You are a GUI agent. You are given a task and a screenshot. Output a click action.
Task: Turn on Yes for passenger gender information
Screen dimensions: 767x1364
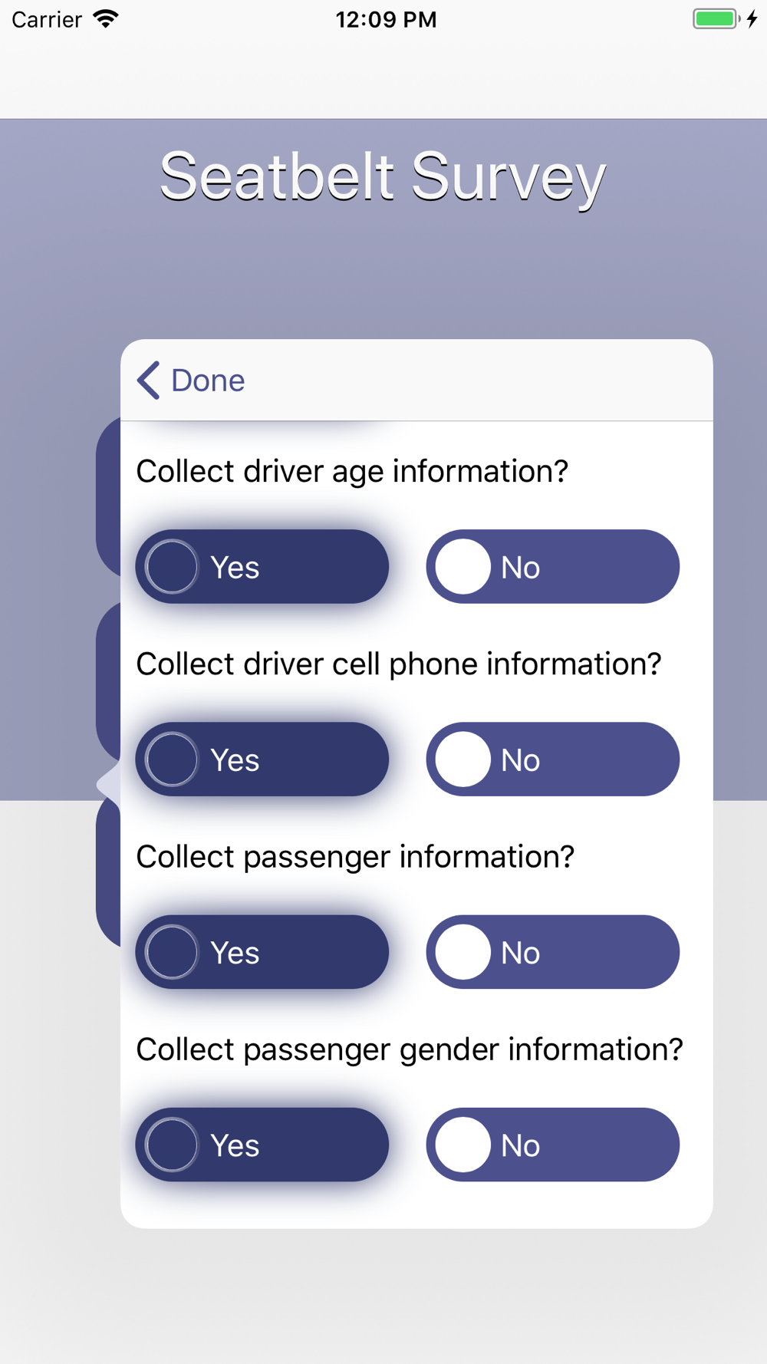(262, 1145)
